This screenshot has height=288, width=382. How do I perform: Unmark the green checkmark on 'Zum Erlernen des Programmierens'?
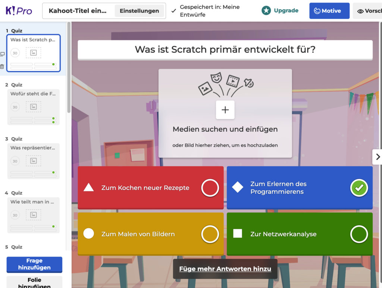click(359, 188)
